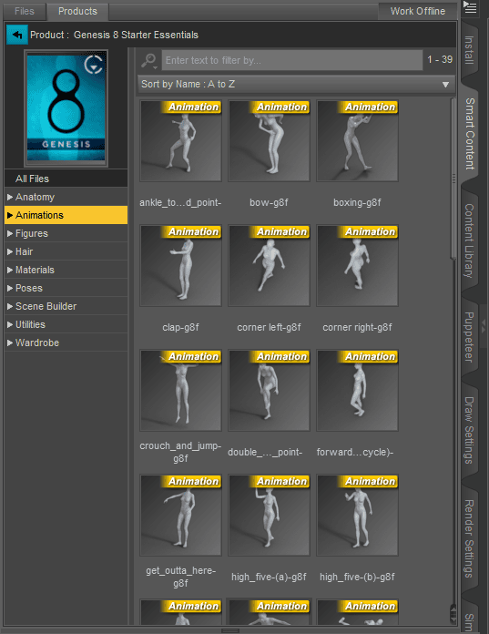Expand the Hair category arrow
The image size is (489, 634).
tap(10, 251)
